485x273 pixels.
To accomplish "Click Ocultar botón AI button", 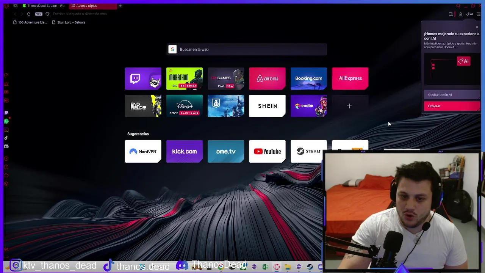I will tap(452, 95).
